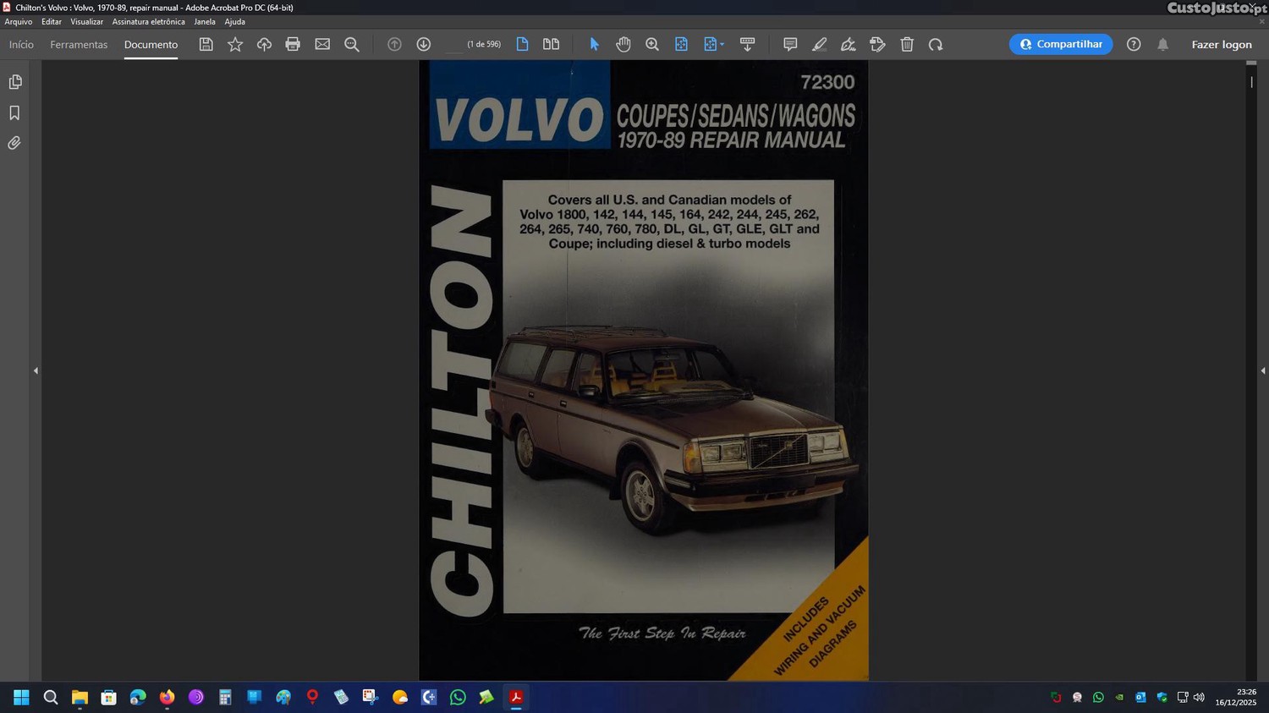Open the Visualizar menu
This screenshot has height=713, width=1269.
[x=86, y=22]
